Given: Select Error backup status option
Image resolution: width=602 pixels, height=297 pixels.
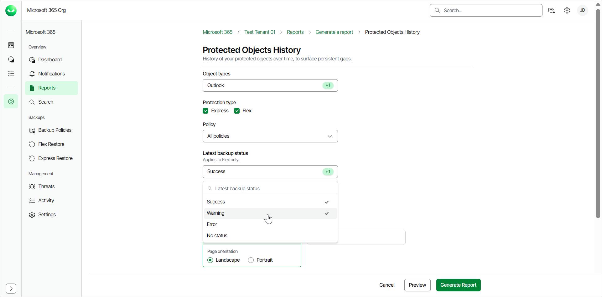Looking at the screenshot, I should (270, 224).
